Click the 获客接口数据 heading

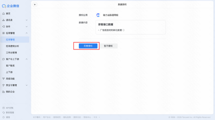coord(106,25)
